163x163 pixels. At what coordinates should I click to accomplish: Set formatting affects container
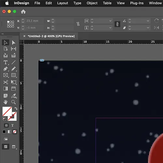[x=6, y=126]
